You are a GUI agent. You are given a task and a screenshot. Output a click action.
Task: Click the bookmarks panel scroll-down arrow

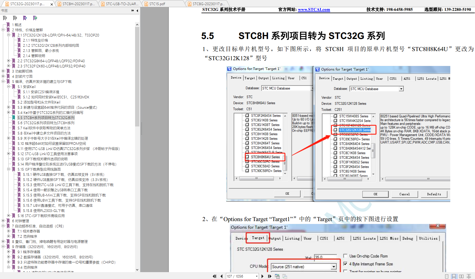pos(137,270)
